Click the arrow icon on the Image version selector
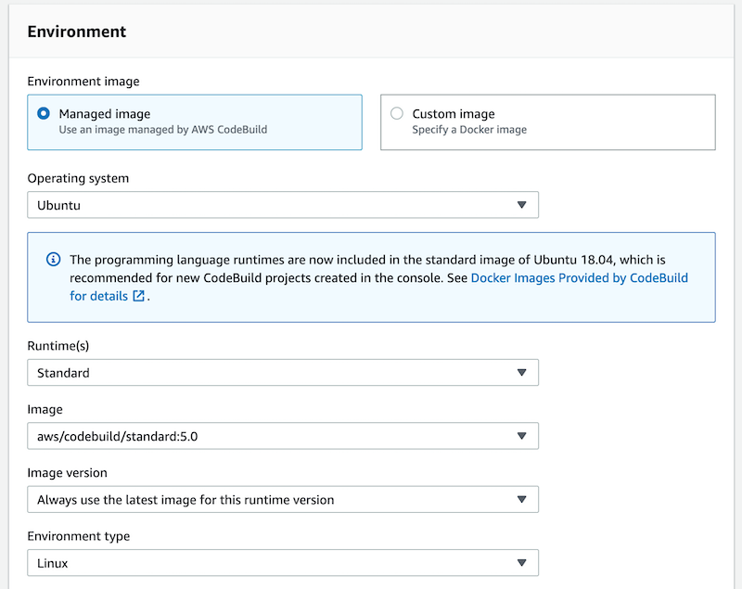 coord(521,500)
